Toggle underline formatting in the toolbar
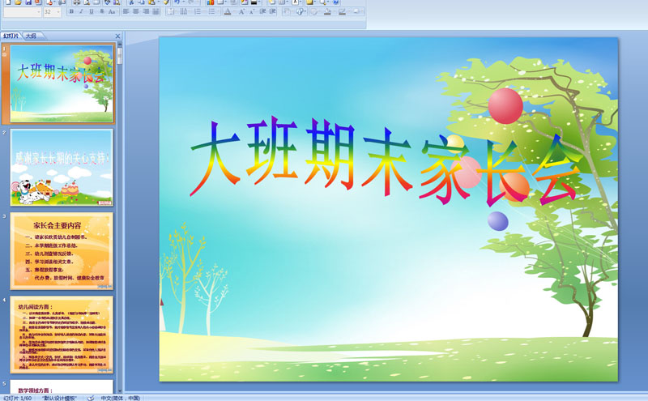The image size is (648, 401). (x=91, y=11)
